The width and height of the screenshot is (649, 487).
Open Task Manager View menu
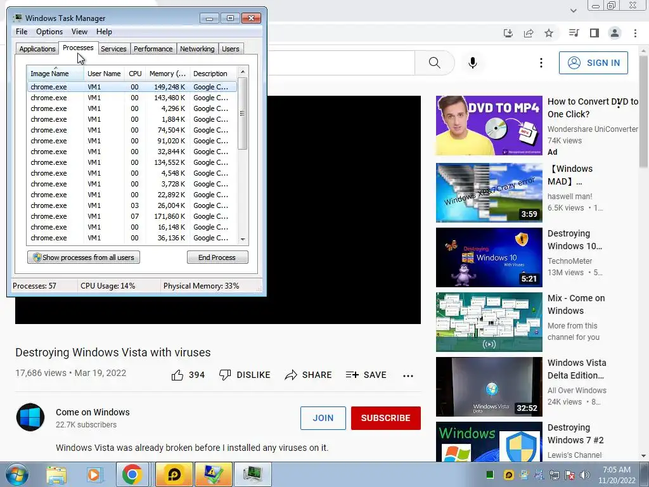pos(79,32)
